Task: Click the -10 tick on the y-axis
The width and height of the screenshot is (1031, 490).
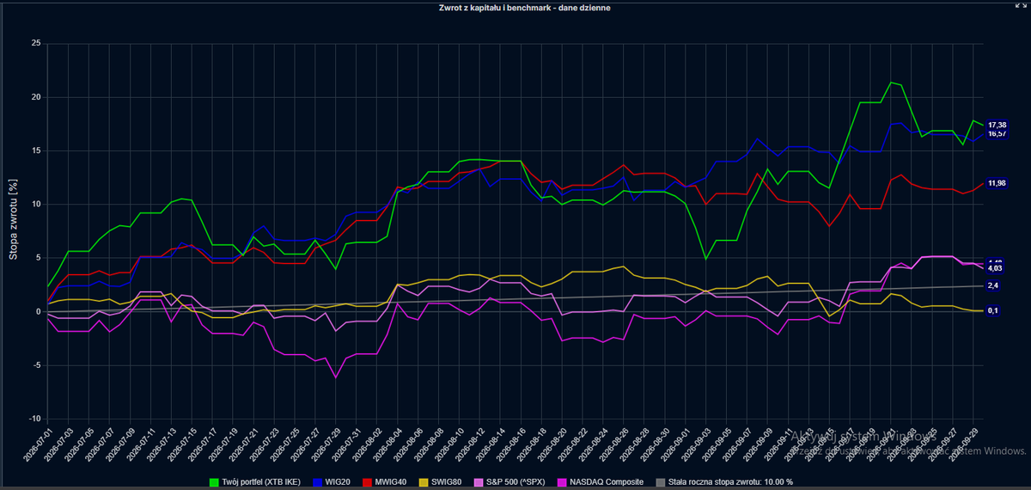Action: coord(34,419)
